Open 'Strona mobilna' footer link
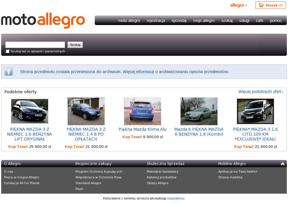This screenshot has width=288, height=204. pyautogui.click(x=230, y=177)
